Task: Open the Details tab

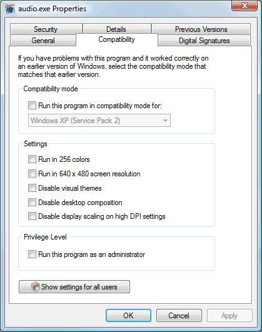Action: (x=117, y=29)
